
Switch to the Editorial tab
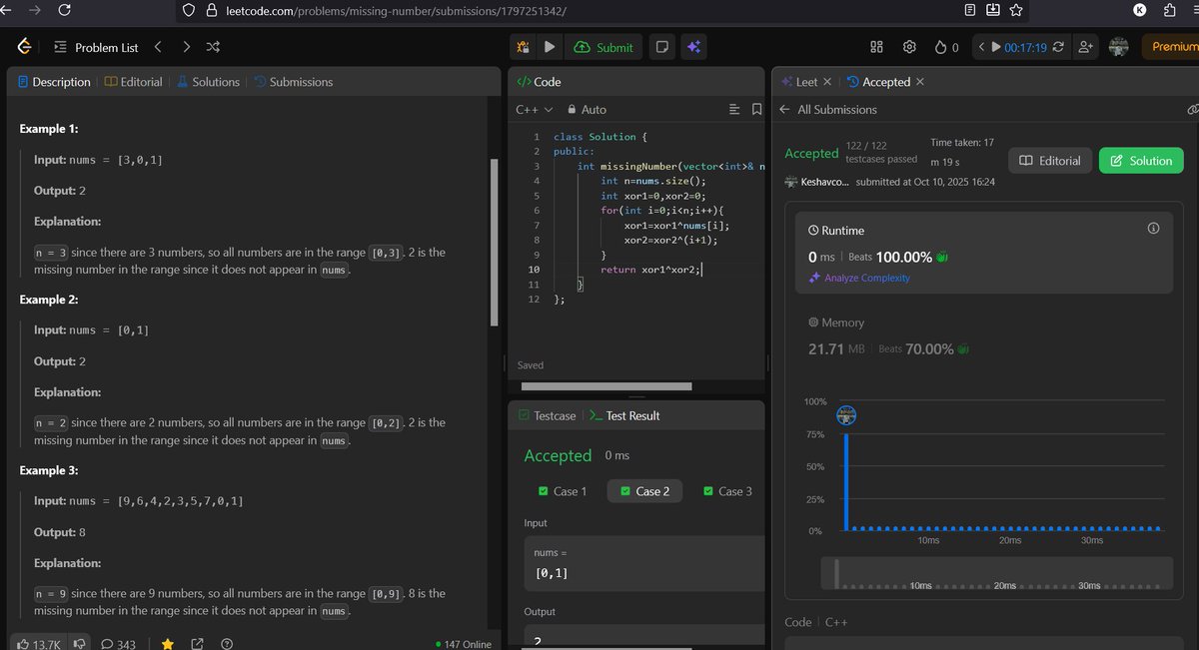(x=133, y=82)
